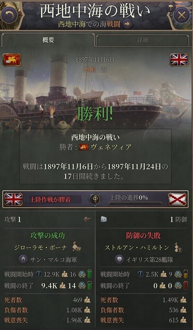This screenshot has width=193, height=330.
Task: Click info icon in attacker's 戦闘開始時 row
Action: coord(39,274)
